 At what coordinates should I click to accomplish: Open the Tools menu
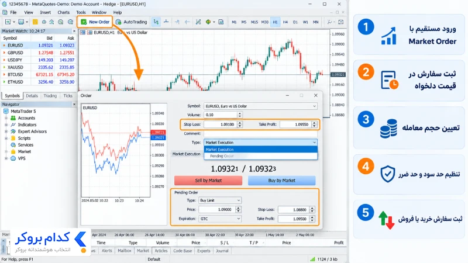(81, 12)
